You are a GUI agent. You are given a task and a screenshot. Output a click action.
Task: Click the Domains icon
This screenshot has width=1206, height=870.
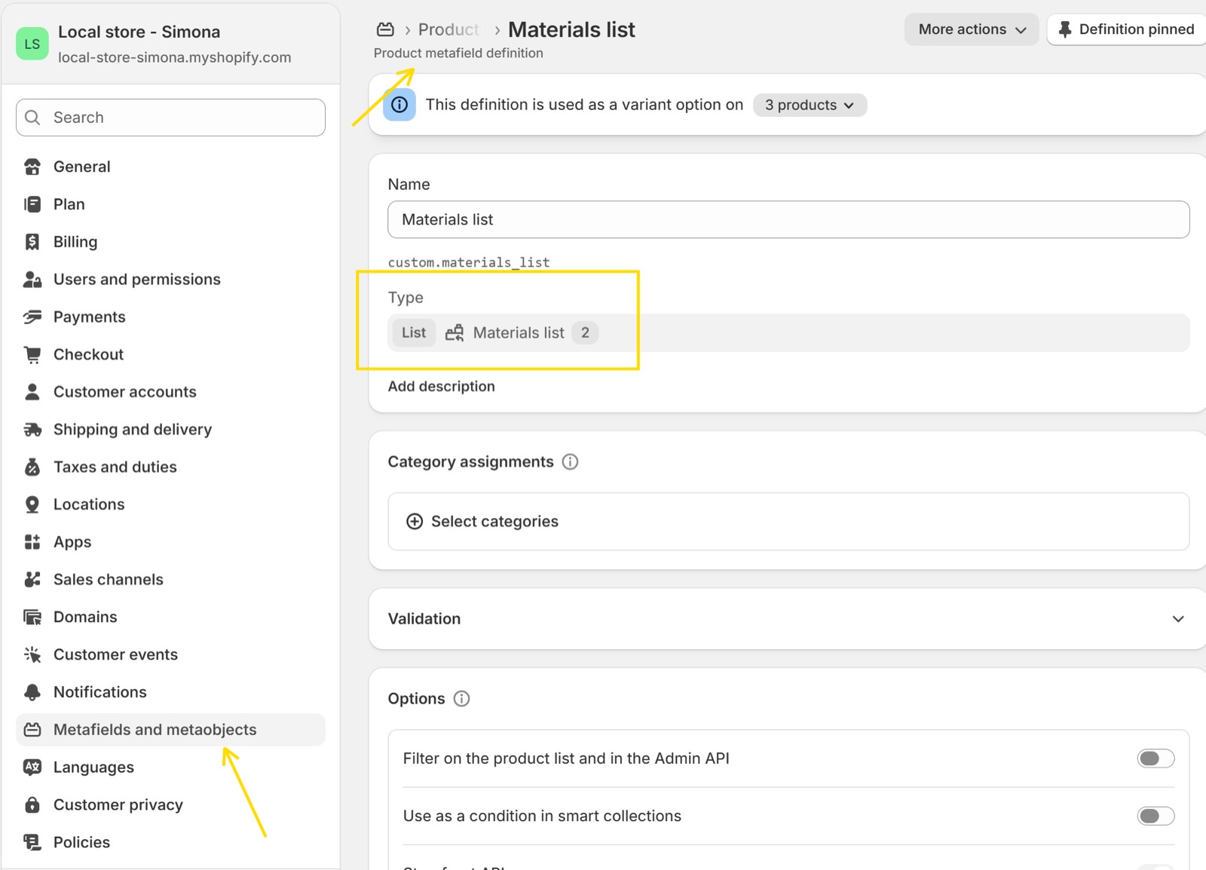click(x=32, y=617)
